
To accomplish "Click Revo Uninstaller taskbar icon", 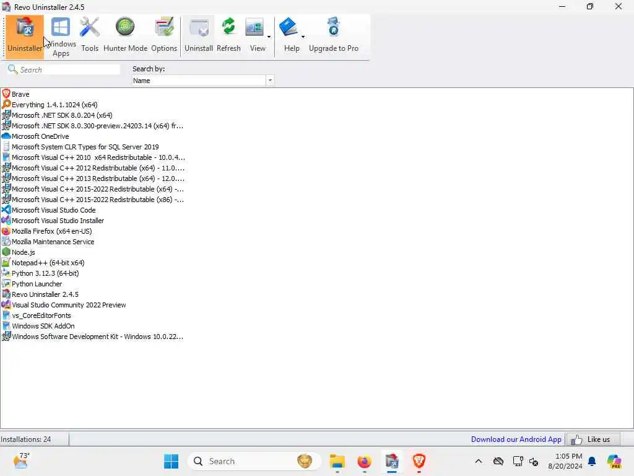I will pos(391,461).
